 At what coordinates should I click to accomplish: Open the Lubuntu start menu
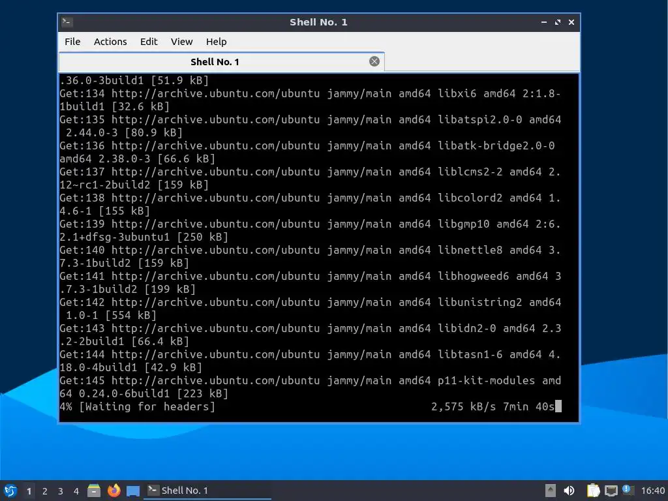10,491
